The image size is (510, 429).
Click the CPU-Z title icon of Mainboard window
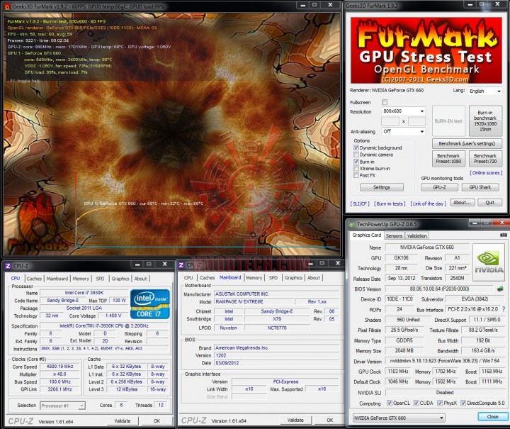click(x=181, y=265)
